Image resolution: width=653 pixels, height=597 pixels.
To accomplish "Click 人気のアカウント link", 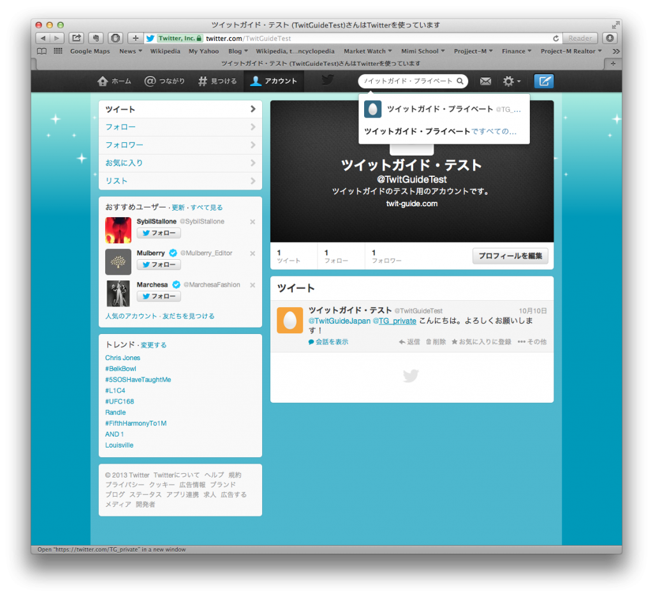I will 131,316.
